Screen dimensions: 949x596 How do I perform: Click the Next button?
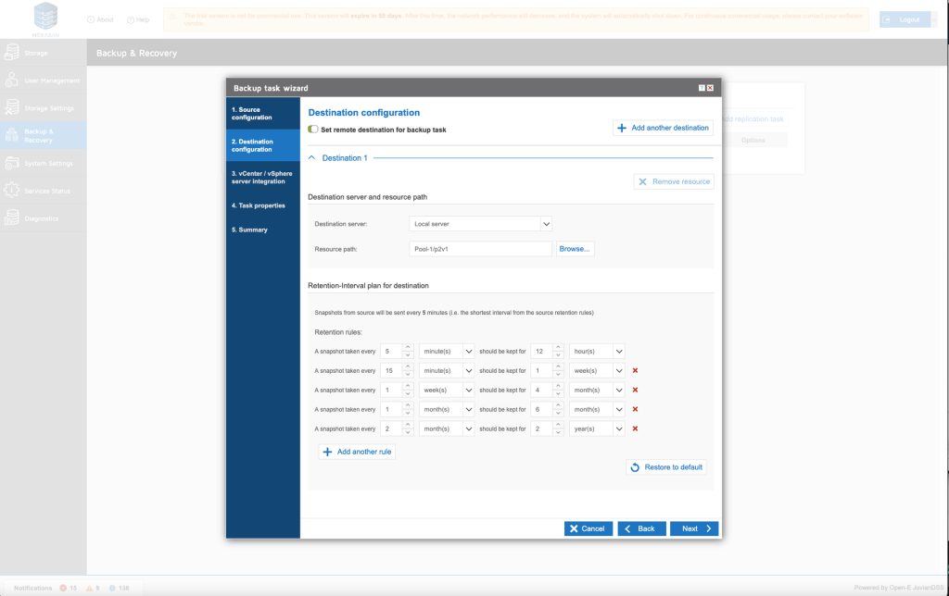point(694,528)
